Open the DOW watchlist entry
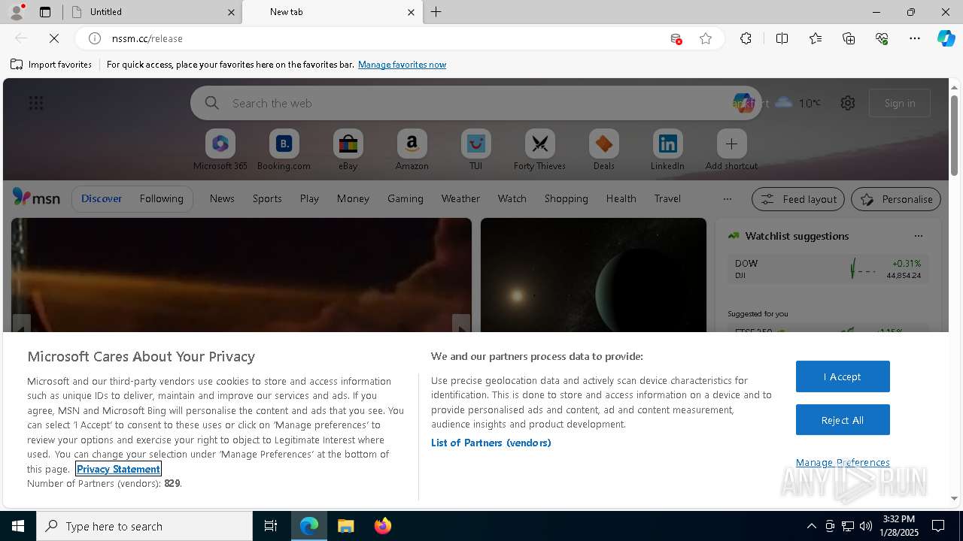Viewport: 963px width, 541px height. (x=828, y=269)
